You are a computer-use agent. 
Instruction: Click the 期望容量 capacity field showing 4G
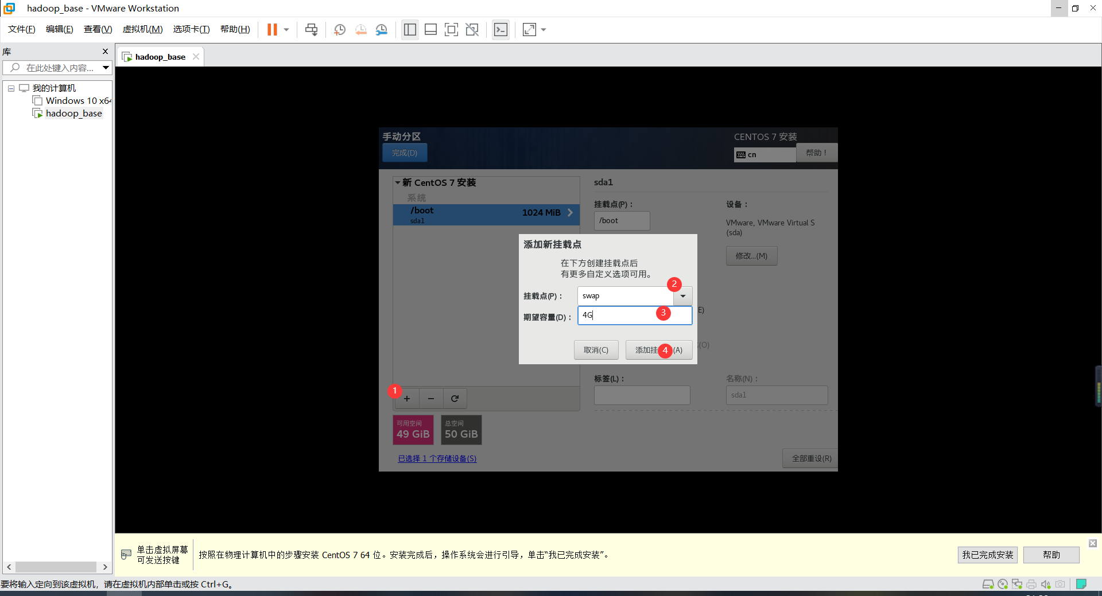pyautogui.click(x=635, y=315)
